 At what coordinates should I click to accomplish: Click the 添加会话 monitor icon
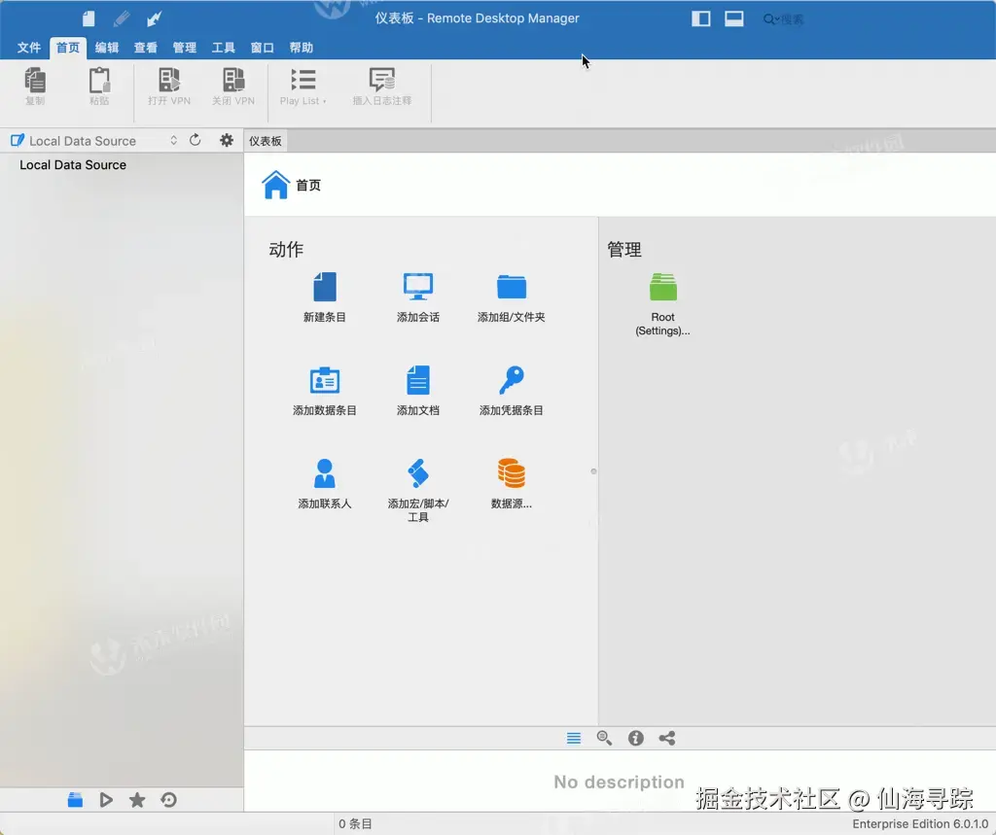coord(418,287)
